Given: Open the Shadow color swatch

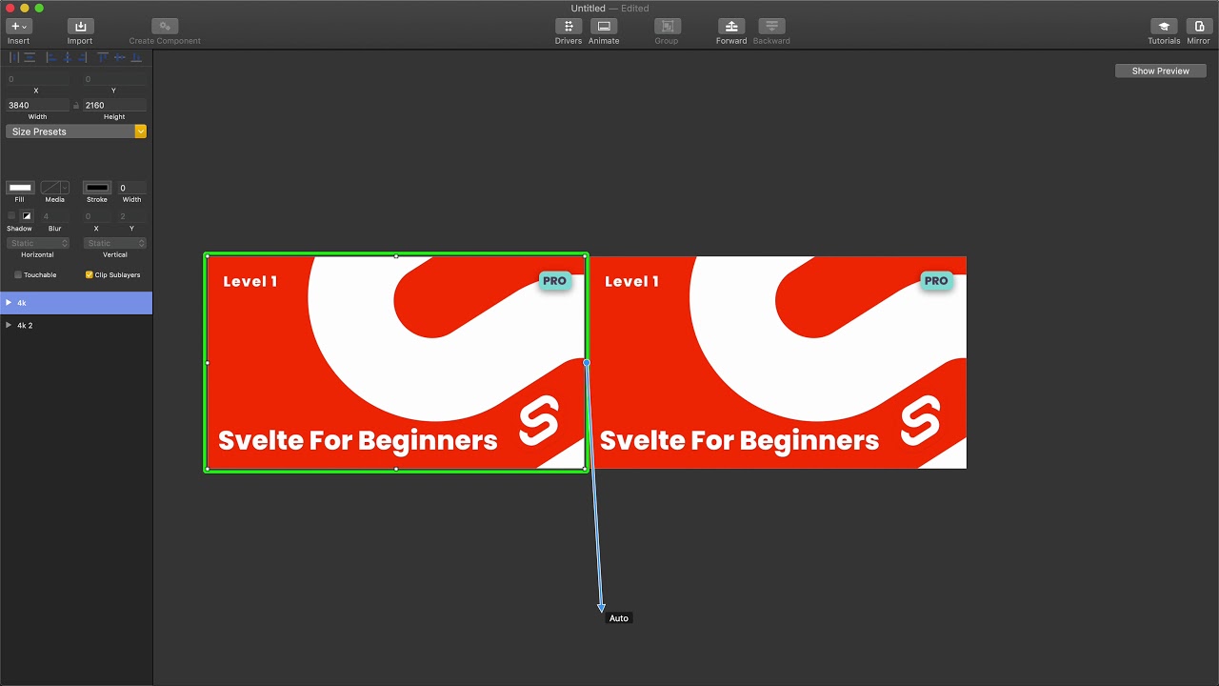Looking at the screenshot, I should coord(27,216).
